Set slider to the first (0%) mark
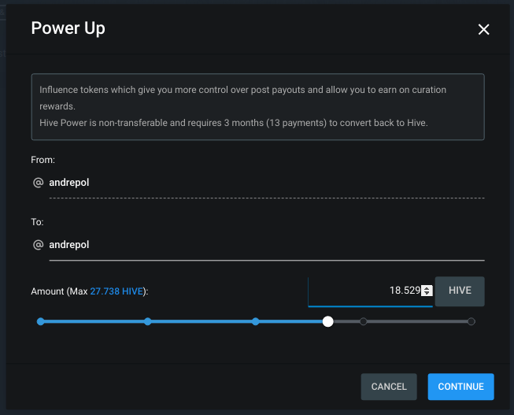Viewport: 514px width, 415px height. pos(41,321)
